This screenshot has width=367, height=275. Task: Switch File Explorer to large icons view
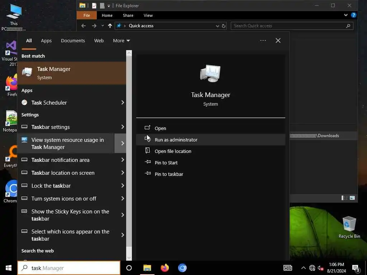click(x=352, y=198)
